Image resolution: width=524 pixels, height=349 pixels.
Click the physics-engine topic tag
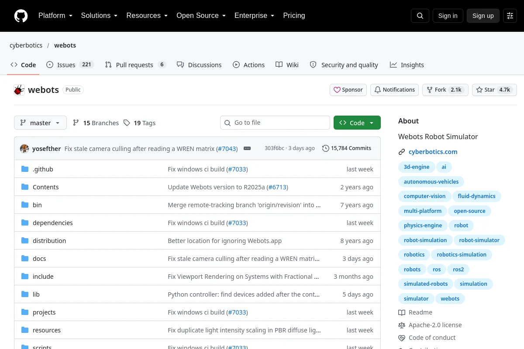click(x=423, y=226)
